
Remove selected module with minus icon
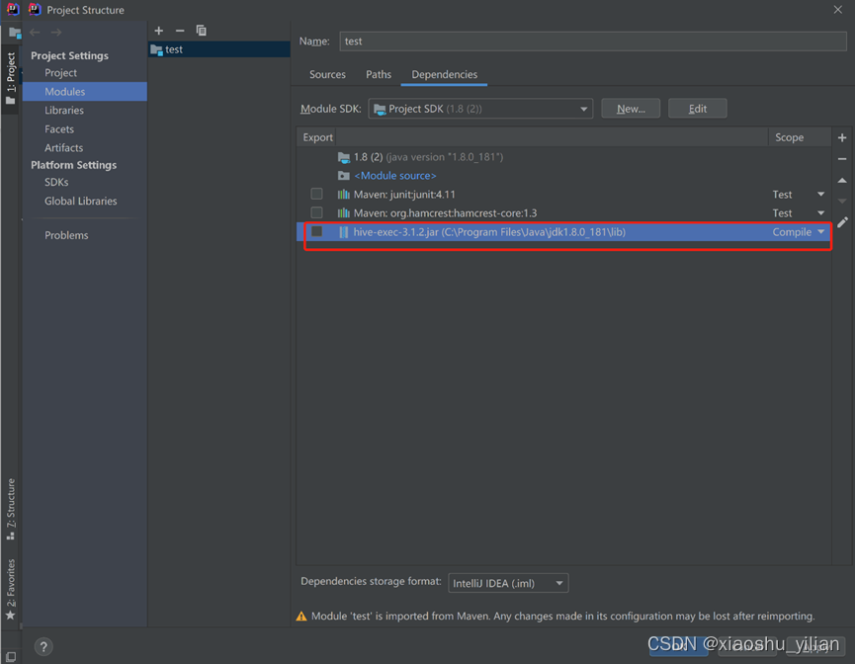[x=180, y=31]
